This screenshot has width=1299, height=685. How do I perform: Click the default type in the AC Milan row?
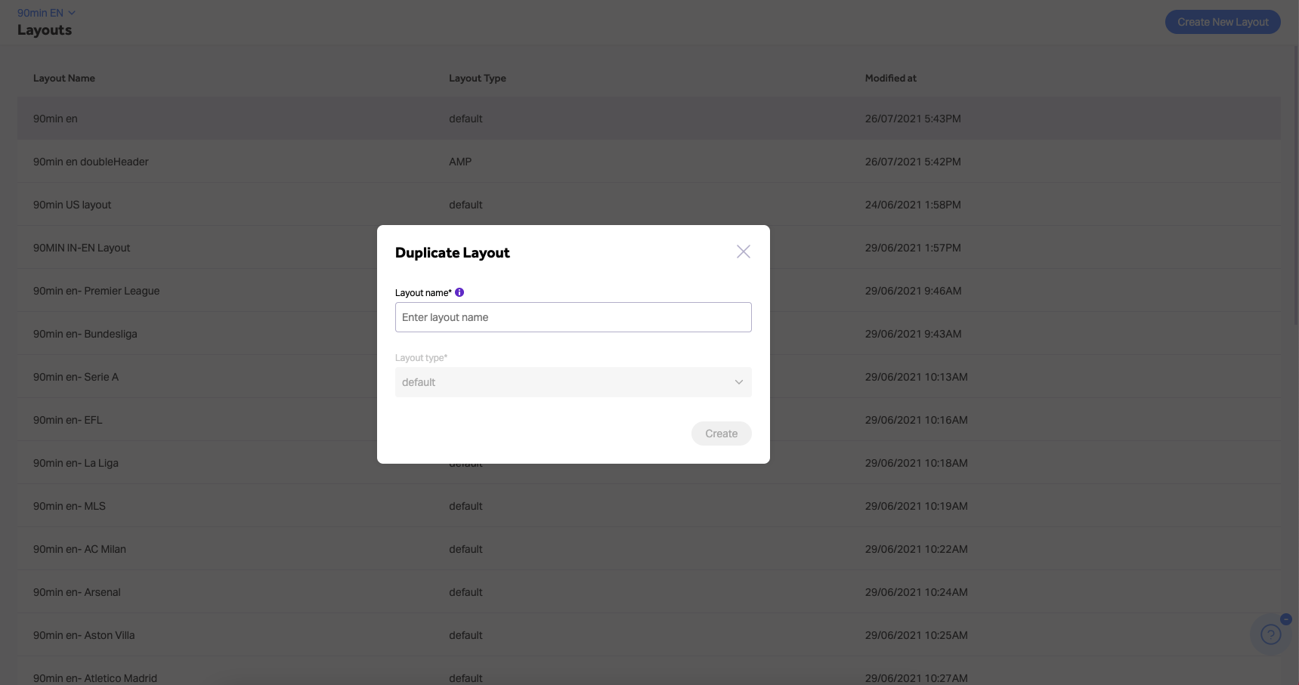click(465, 549)
